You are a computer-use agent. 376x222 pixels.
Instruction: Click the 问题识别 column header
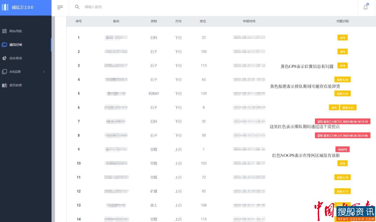pos(343,21)
